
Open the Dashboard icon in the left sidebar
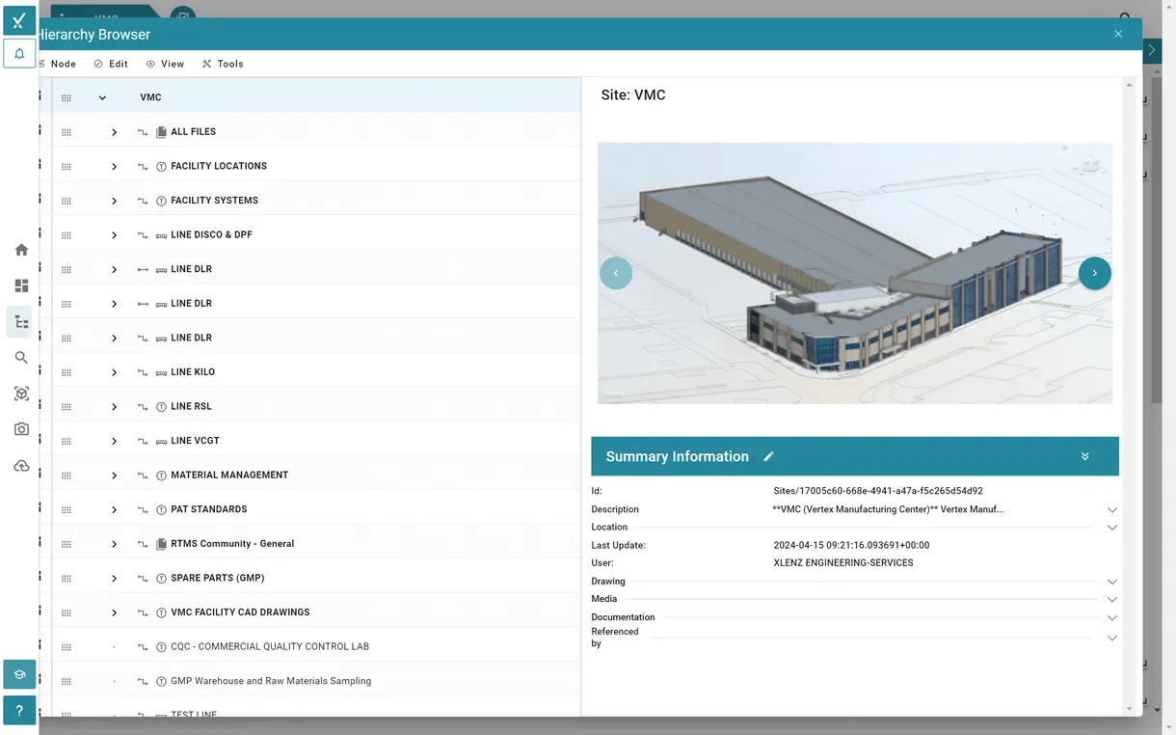21,286
